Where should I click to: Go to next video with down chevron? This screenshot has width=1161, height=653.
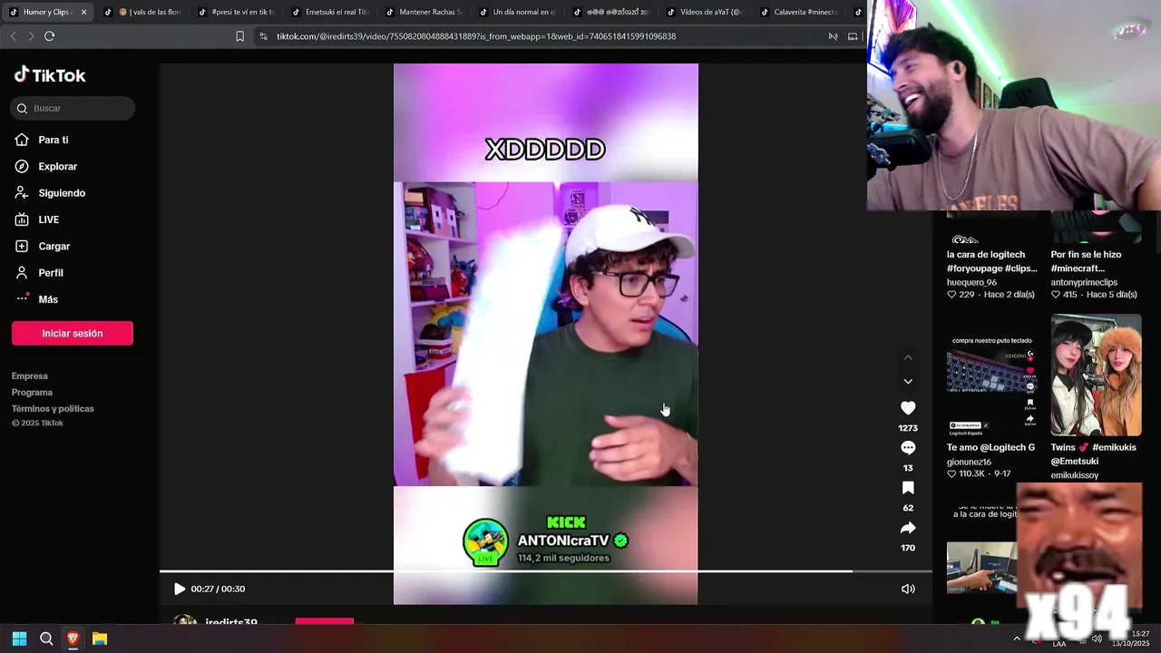[x=908, y=381]
